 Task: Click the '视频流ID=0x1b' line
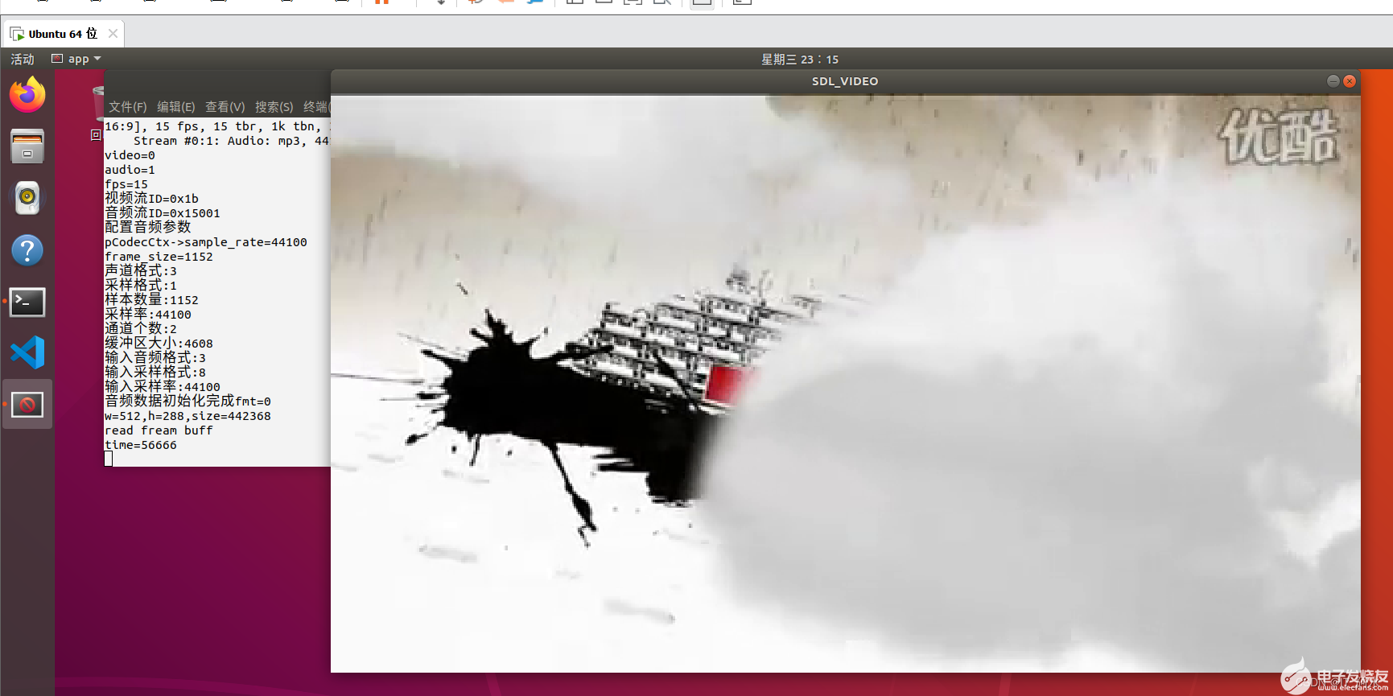tap(151, 199)
